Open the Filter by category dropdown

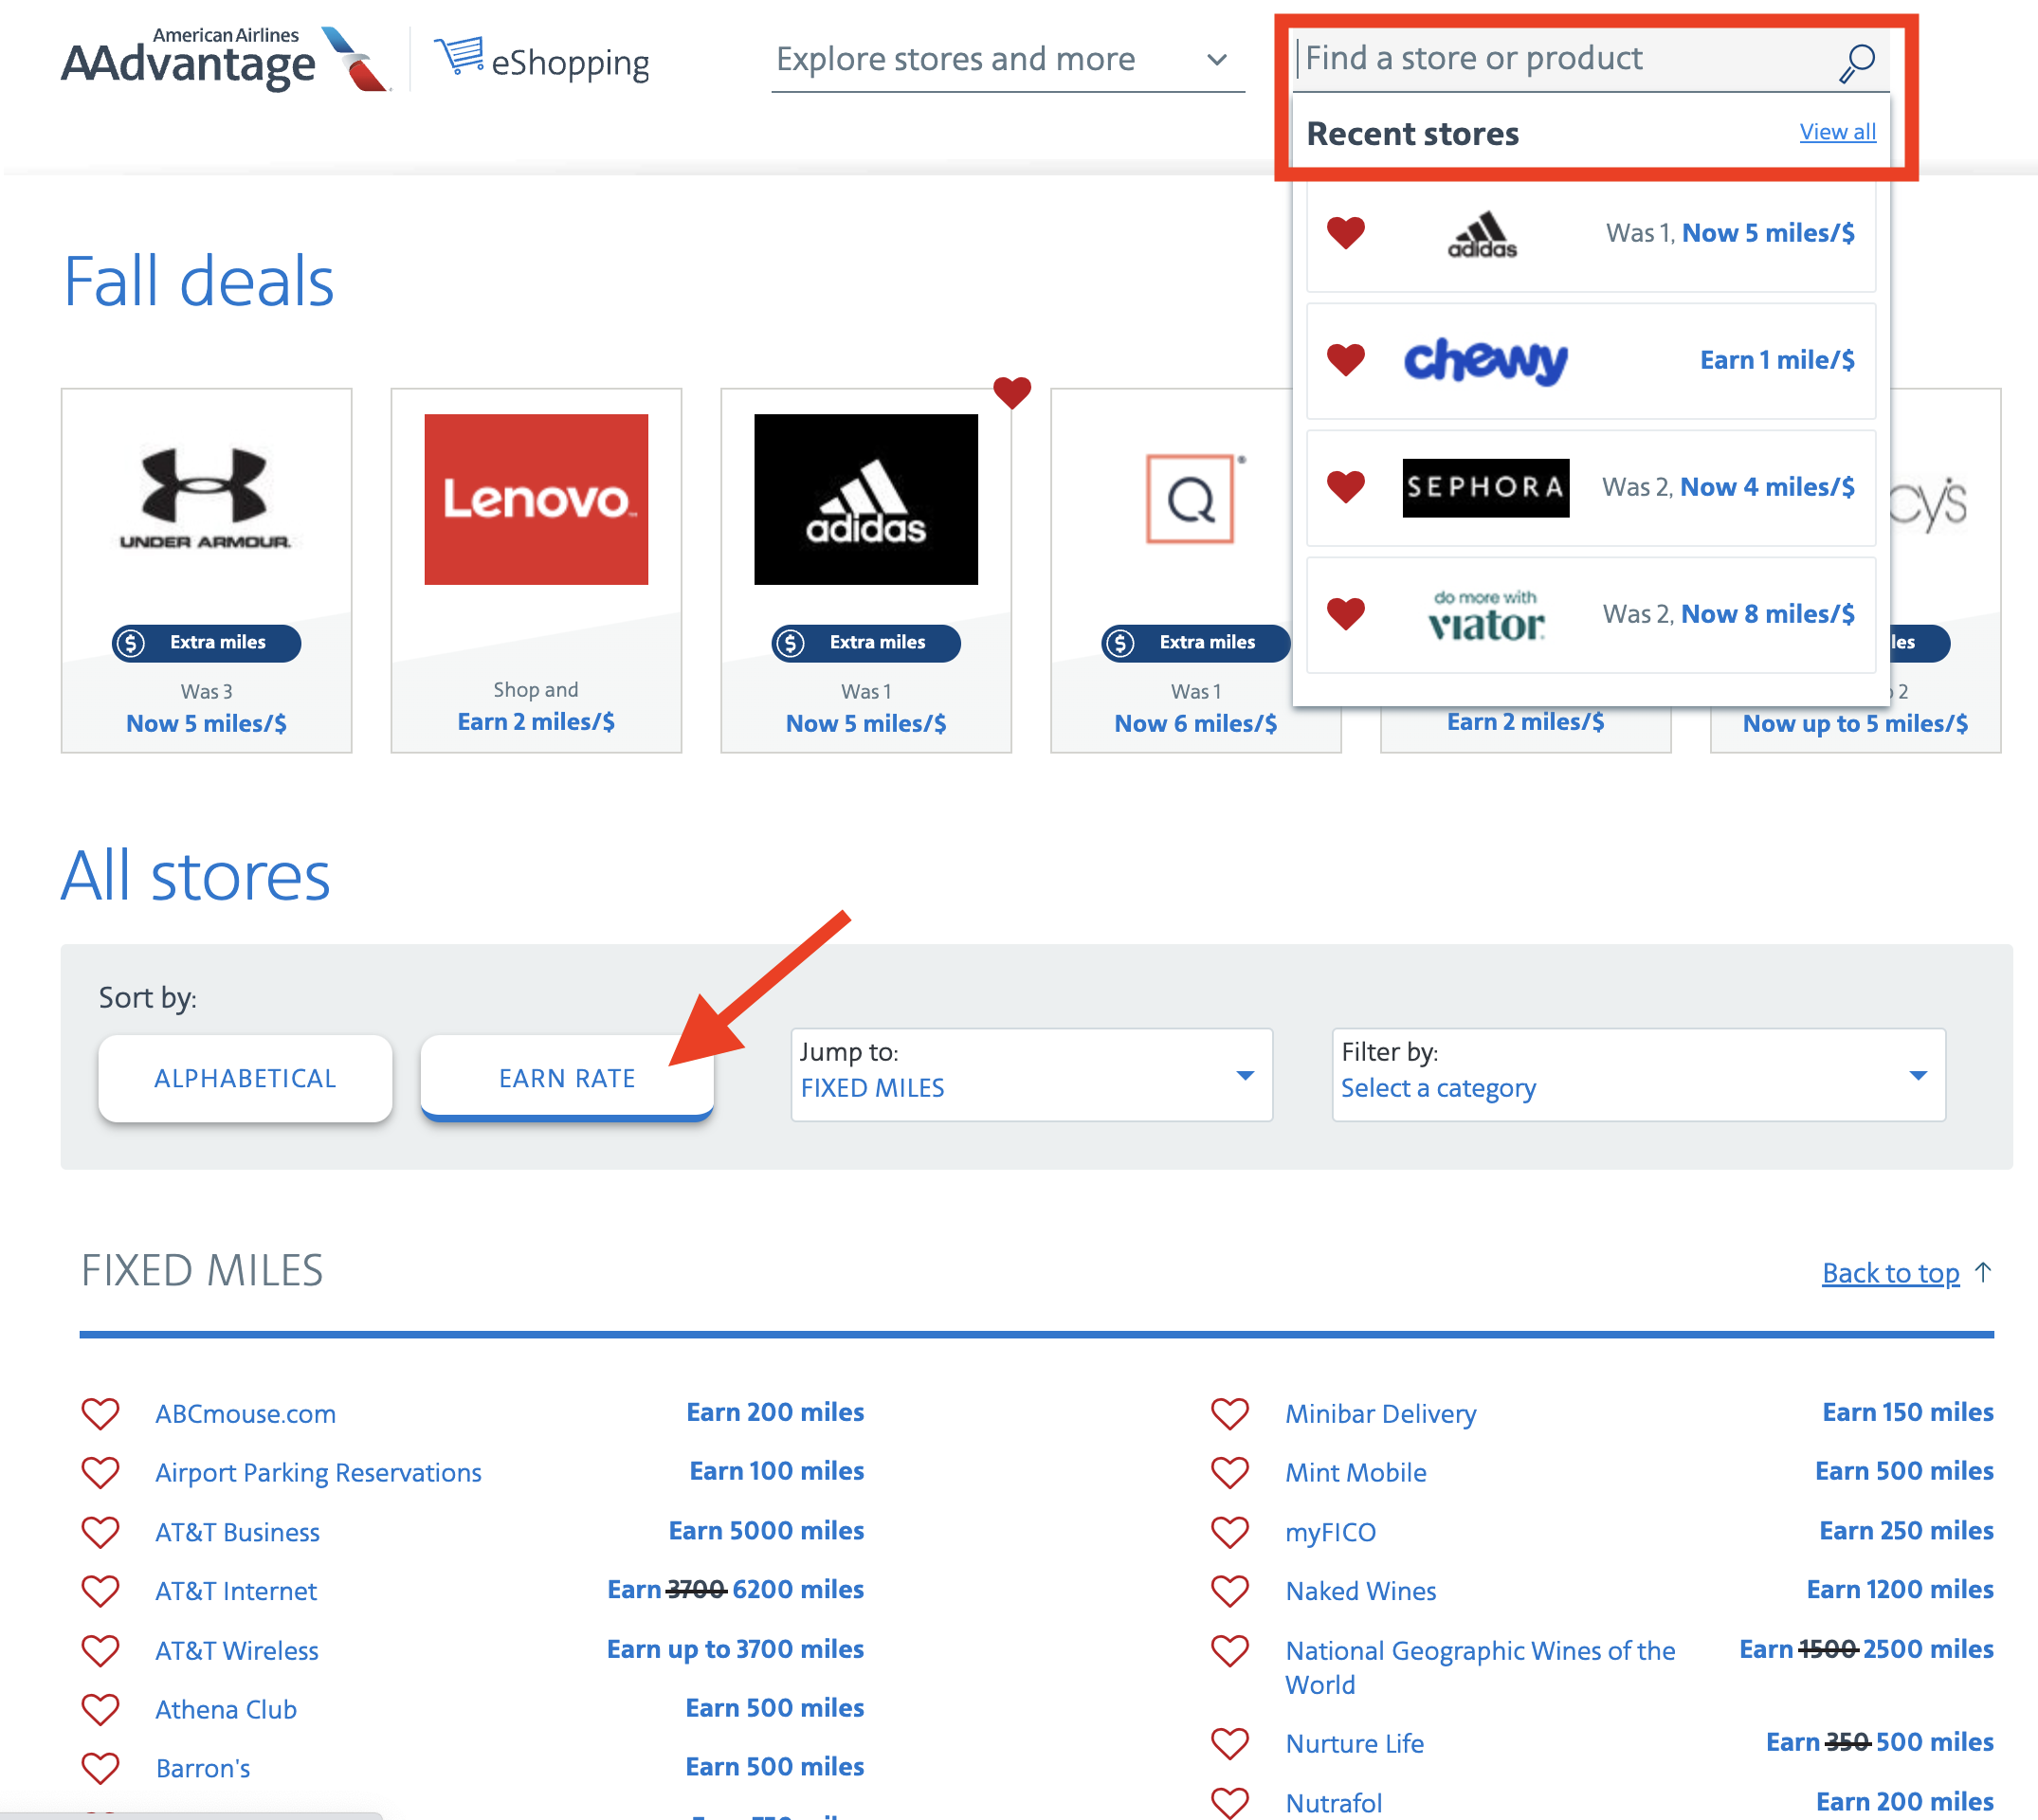click(x=1638, y=1075)
